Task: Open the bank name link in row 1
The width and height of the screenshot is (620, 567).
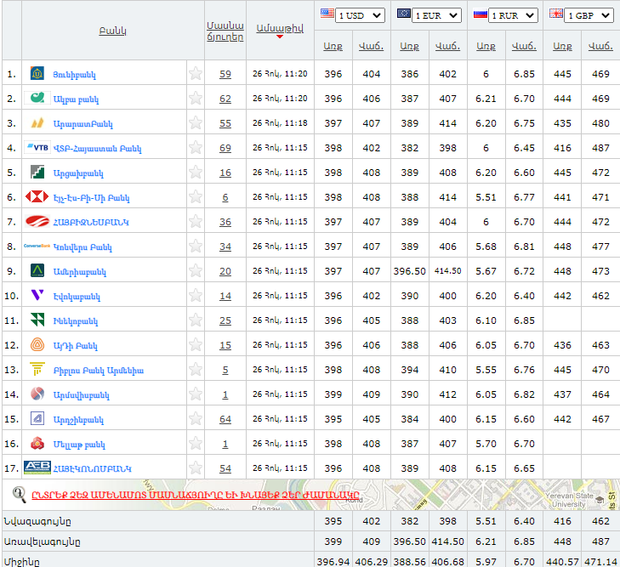Action: [74, 75]
